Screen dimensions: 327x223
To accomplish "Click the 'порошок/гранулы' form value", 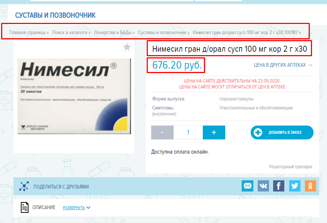I will tap(236, 99).
